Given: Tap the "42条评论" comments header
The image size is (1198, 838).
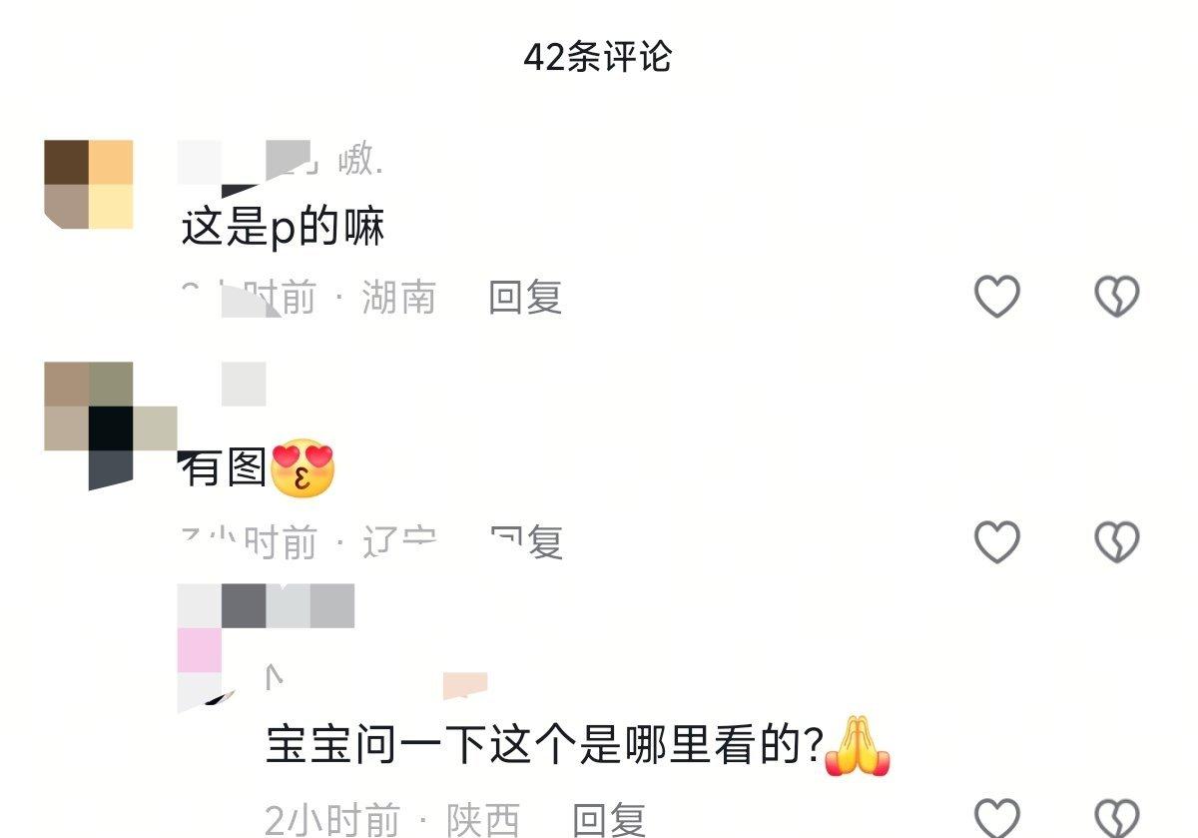Looking at the screenshot, I should point(598,57).
